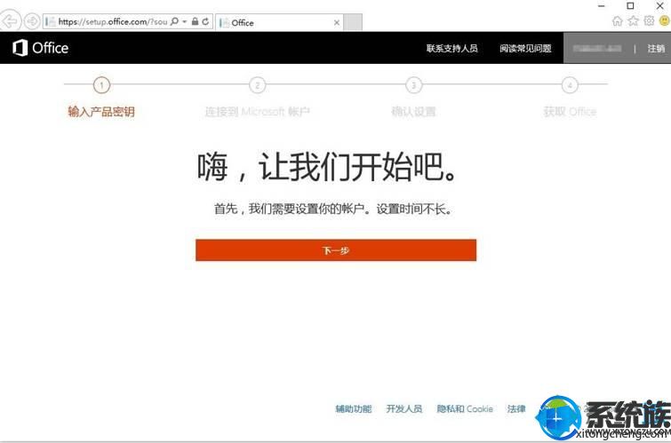
Task: Click the blurred account name in header
Action: tap(597, 48)
